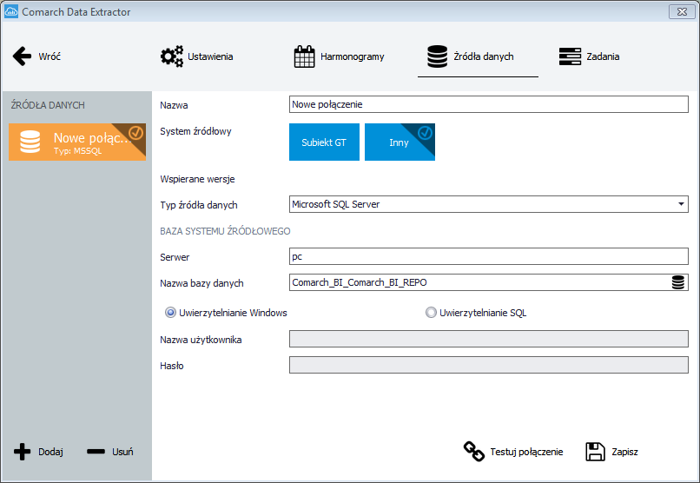
Task: Select Uwierzytelnianie Windows radio button
Action: [x=170, y=313]
